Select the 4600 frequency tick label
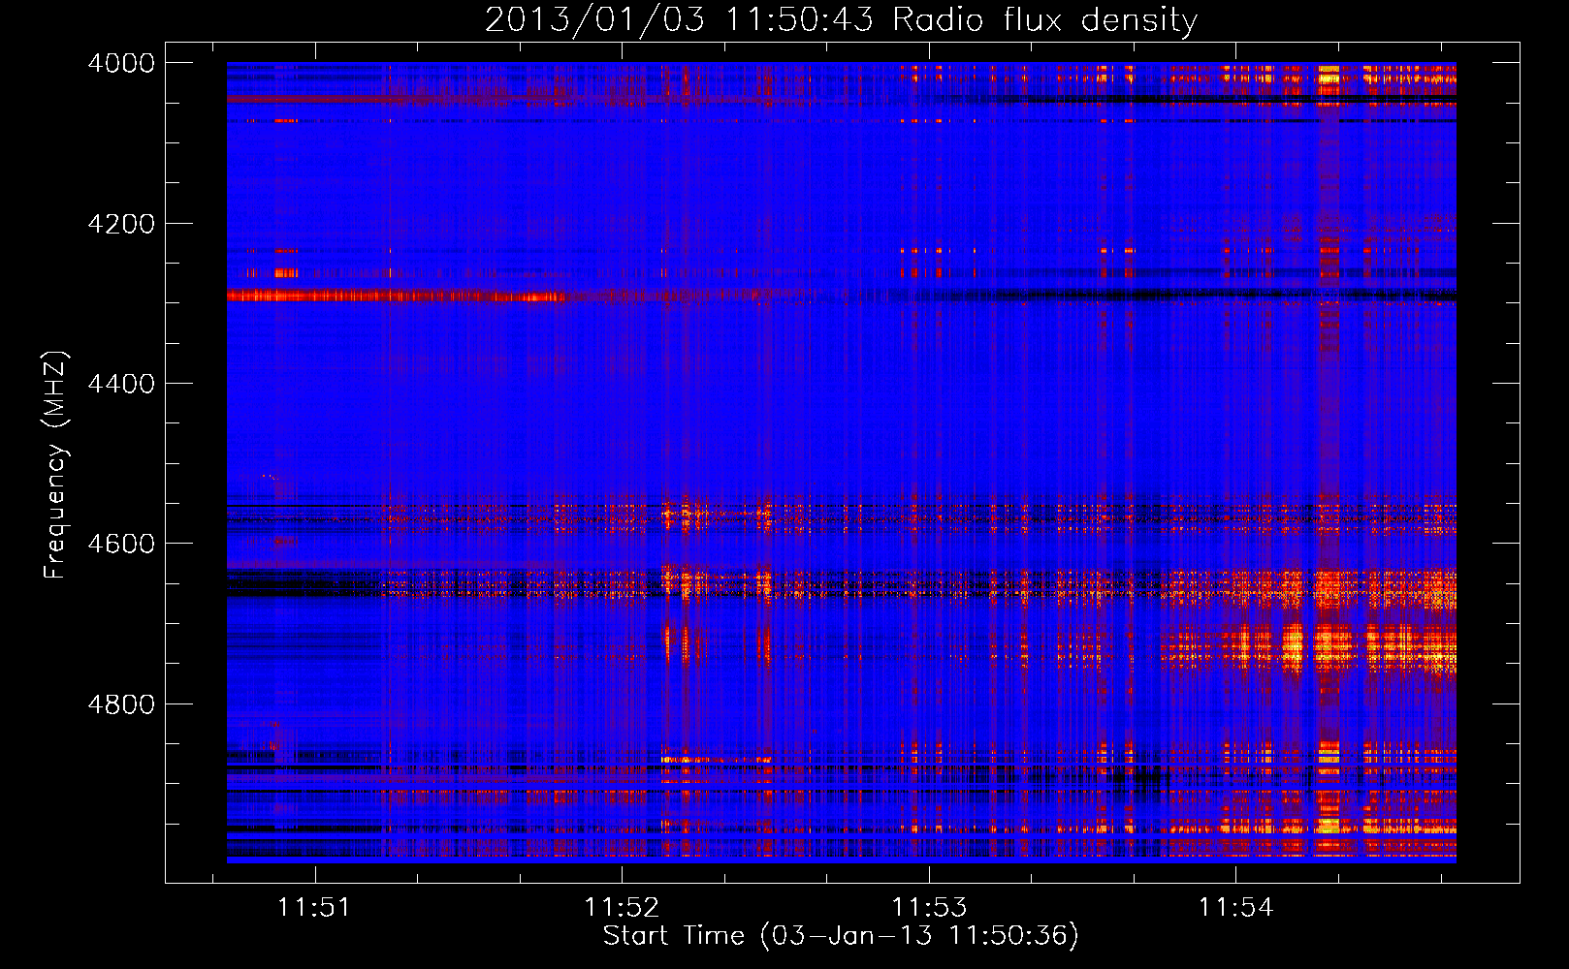The height and width of the screenshot is (969, 1569). point(121,544)
